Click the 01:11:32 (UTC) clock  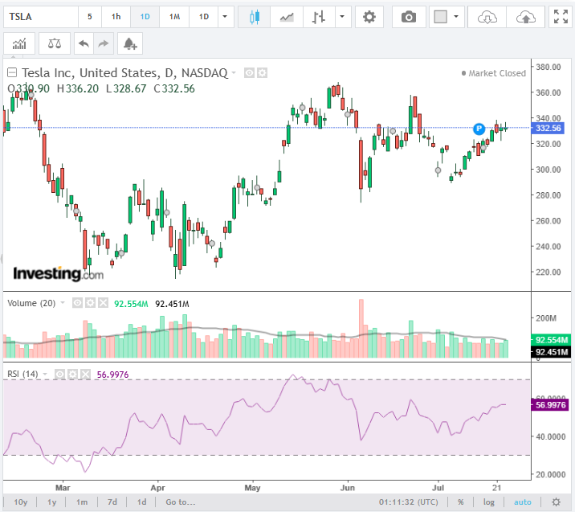click(409, 502)
